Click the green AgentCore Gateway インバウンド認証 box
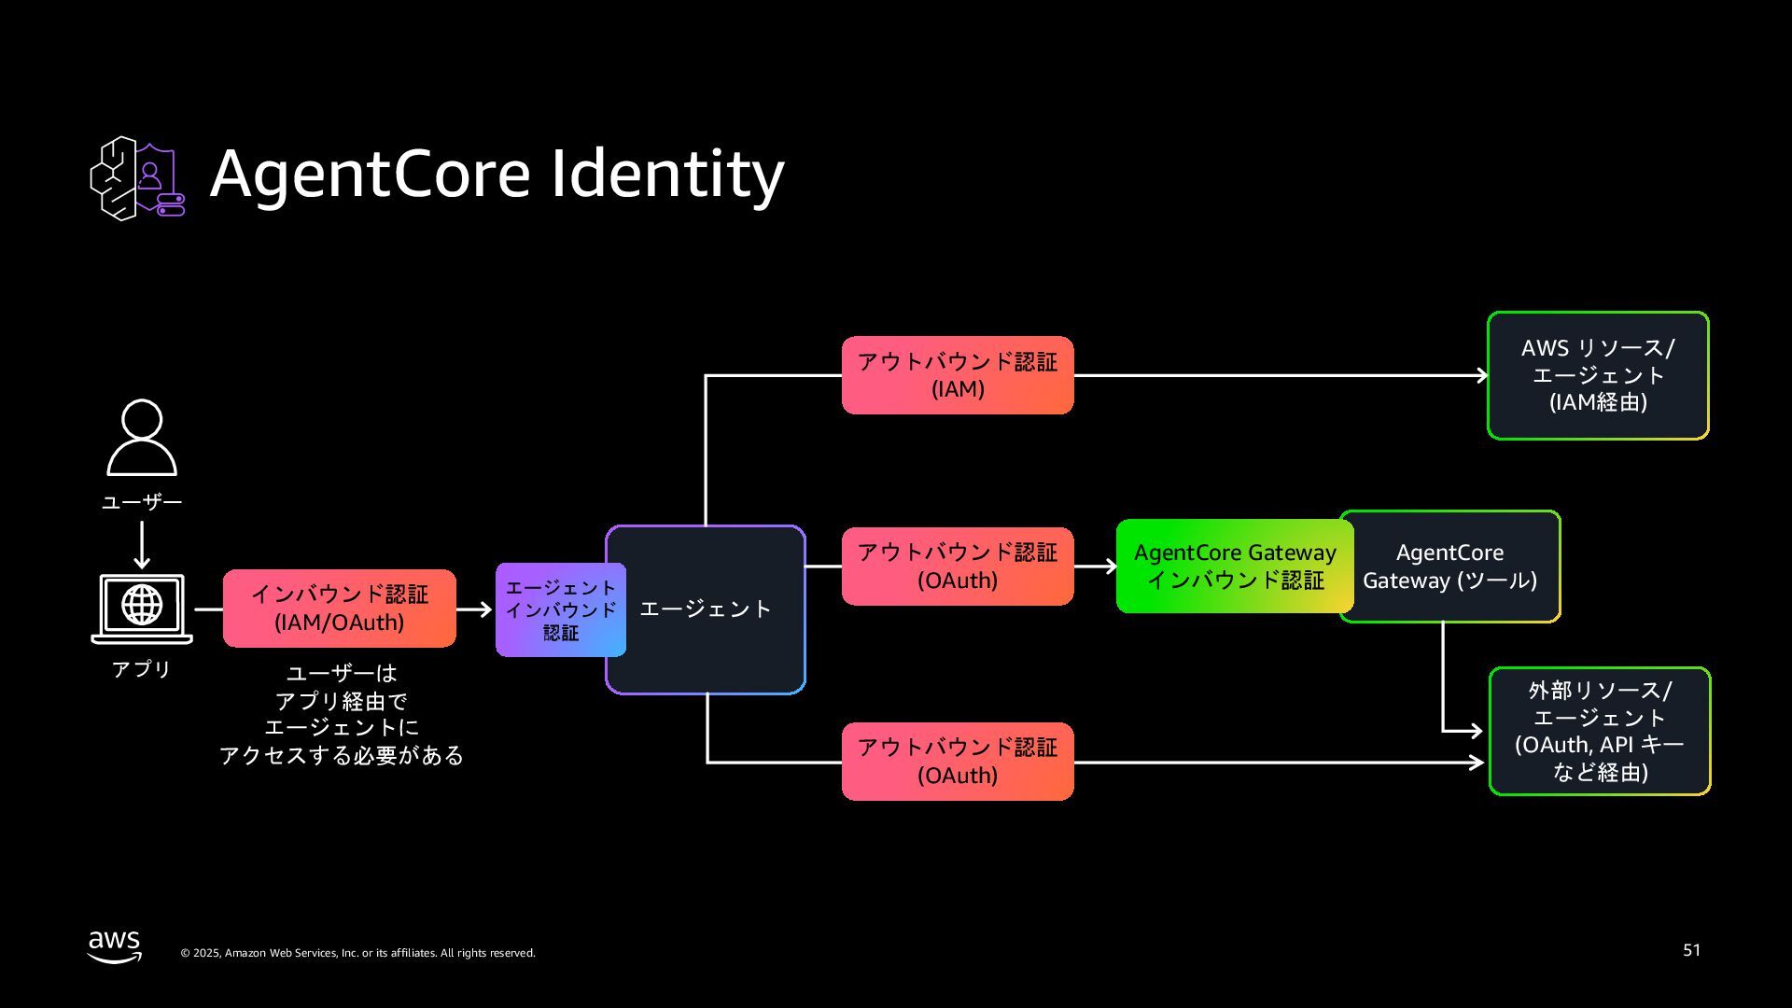The image size is (1792, 1008). tap(1234, 567)
